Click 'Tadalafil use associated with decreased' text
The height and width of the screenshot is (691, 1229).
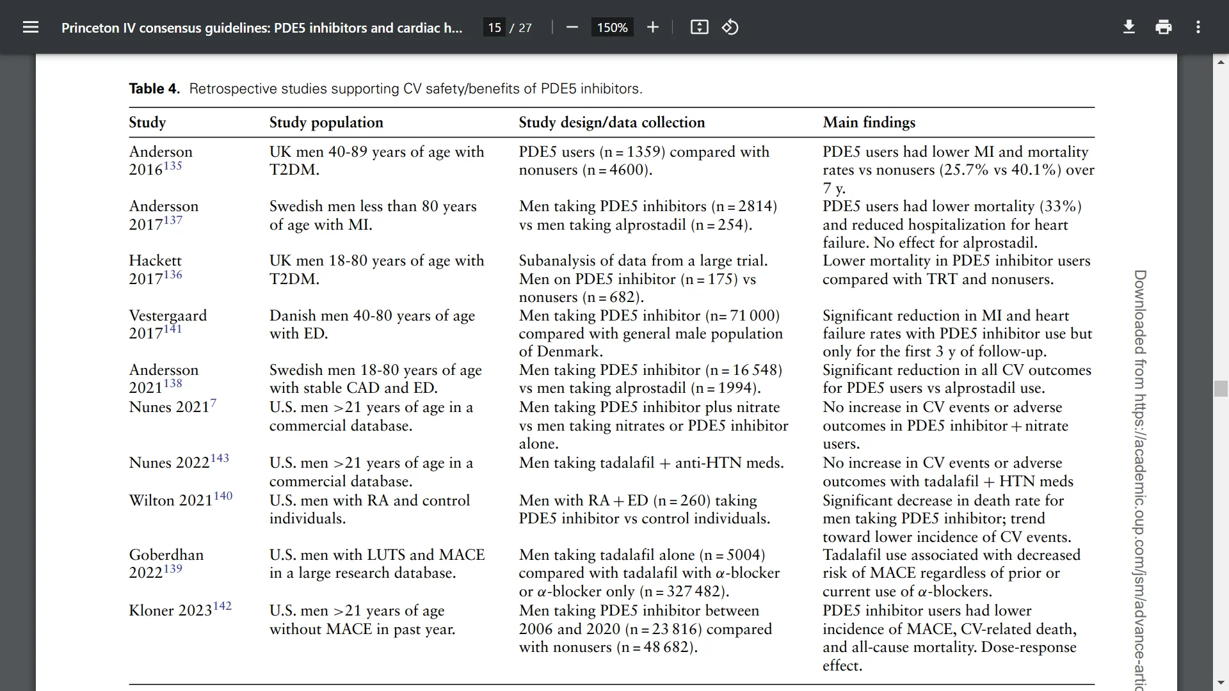(951, 555)
